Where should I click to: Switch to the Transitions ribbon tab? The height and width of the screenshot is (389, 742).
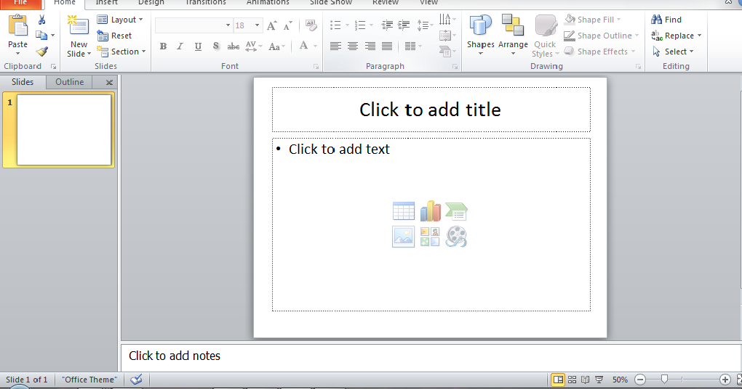(205, 3)
